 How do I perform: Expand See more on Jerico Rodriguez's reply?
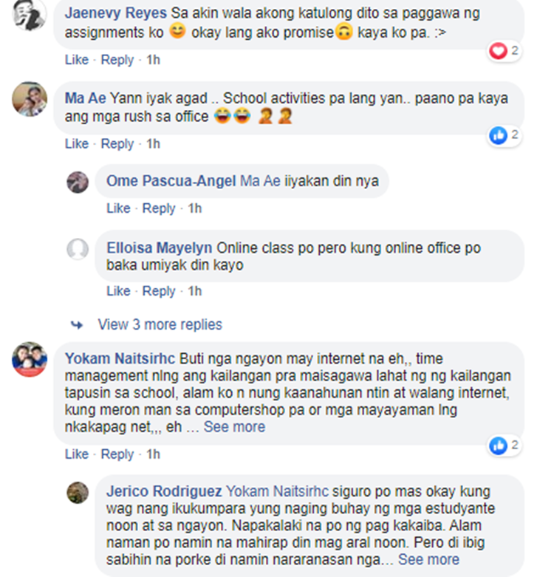(428, 559)
